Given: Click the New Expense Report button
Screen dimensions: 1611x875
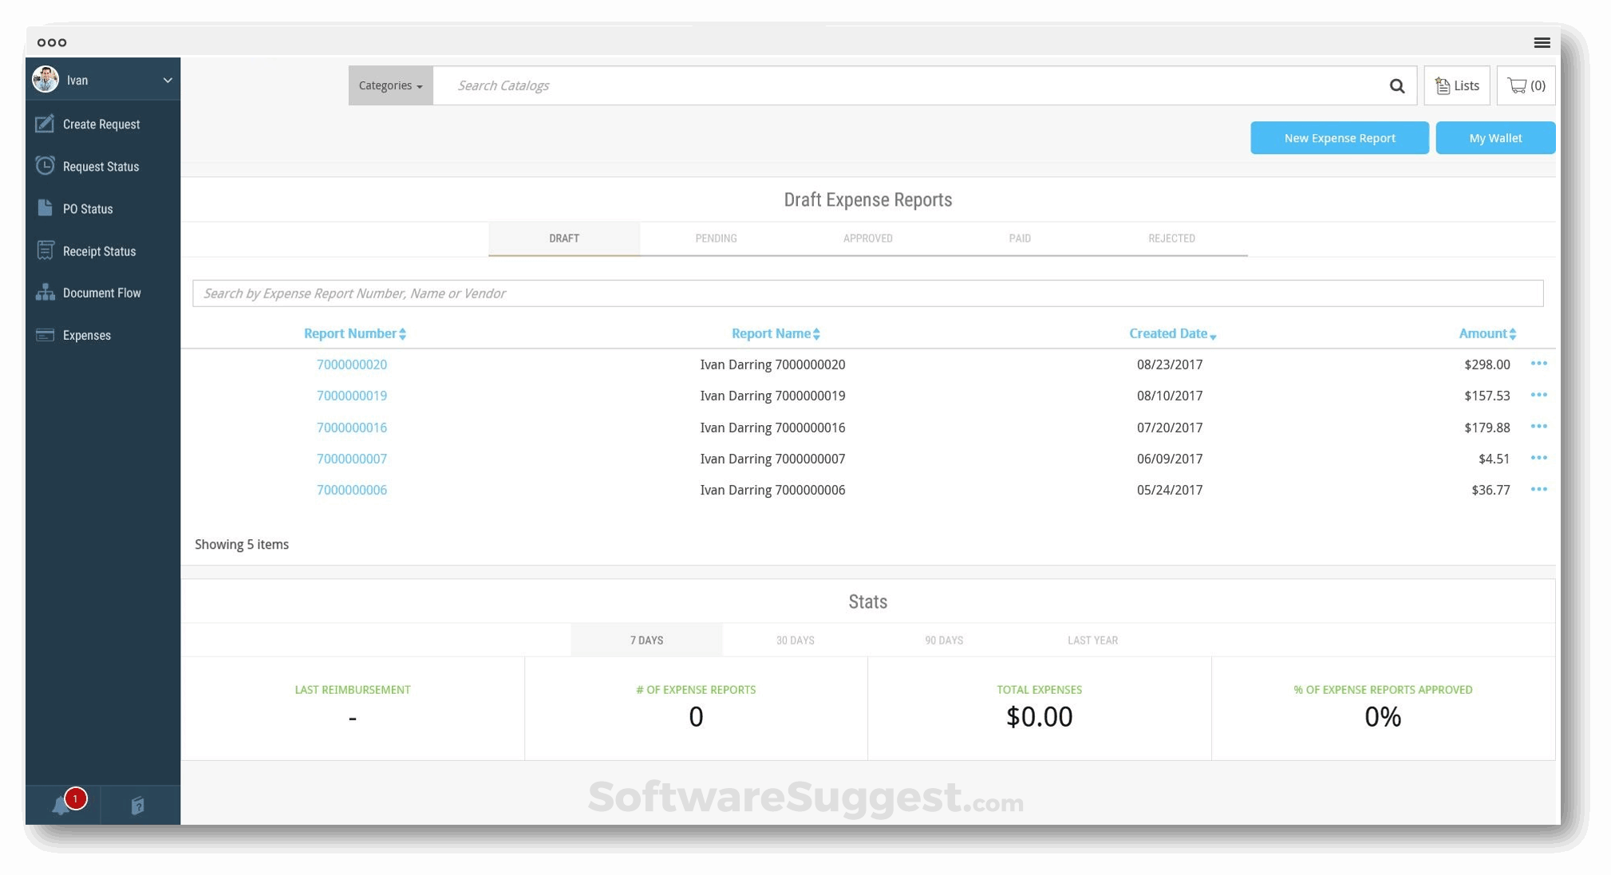Looking at the screenshot, I should pyautogui.click(x=1339, y=138).
